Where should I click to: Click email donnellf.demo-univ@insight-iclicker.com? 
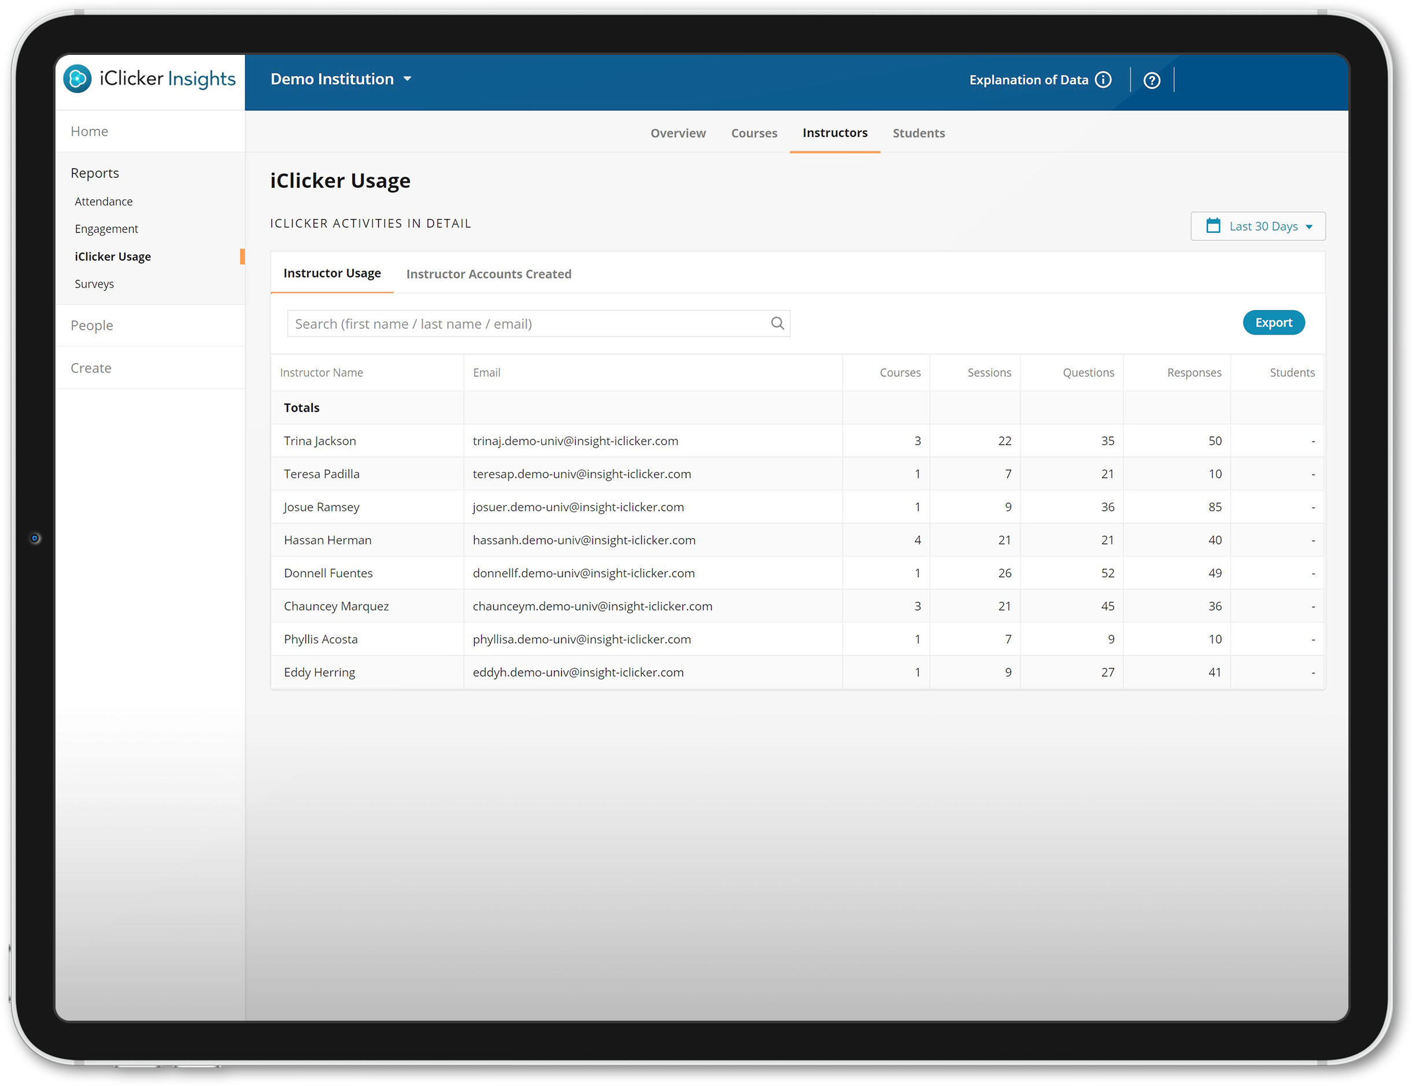click(583, 573)
